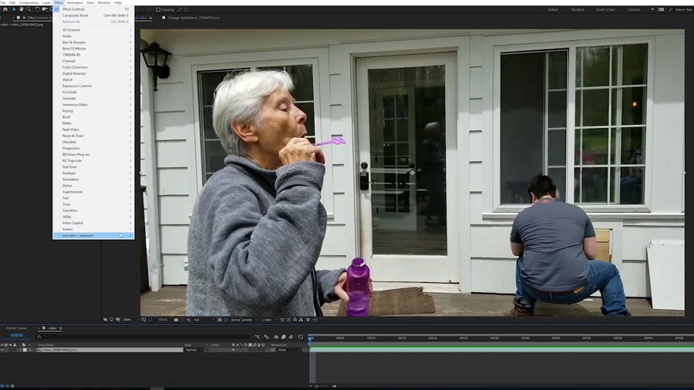Open the viewer magnification 100% dropdown
The height and width of the screenshot is (390, 694).
click(x=130, y=320)
